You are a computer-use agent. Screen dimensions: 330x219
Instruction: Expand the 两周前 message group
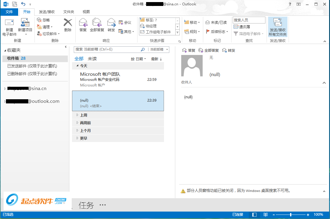tap(77, 123)
